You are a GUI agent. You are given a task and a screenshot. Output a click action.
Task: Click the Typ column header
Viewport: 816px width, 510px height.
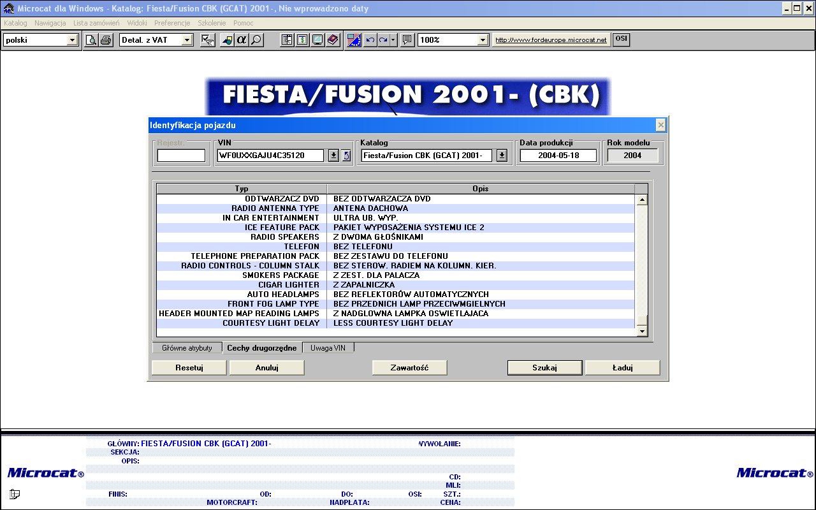coord(242,189)
